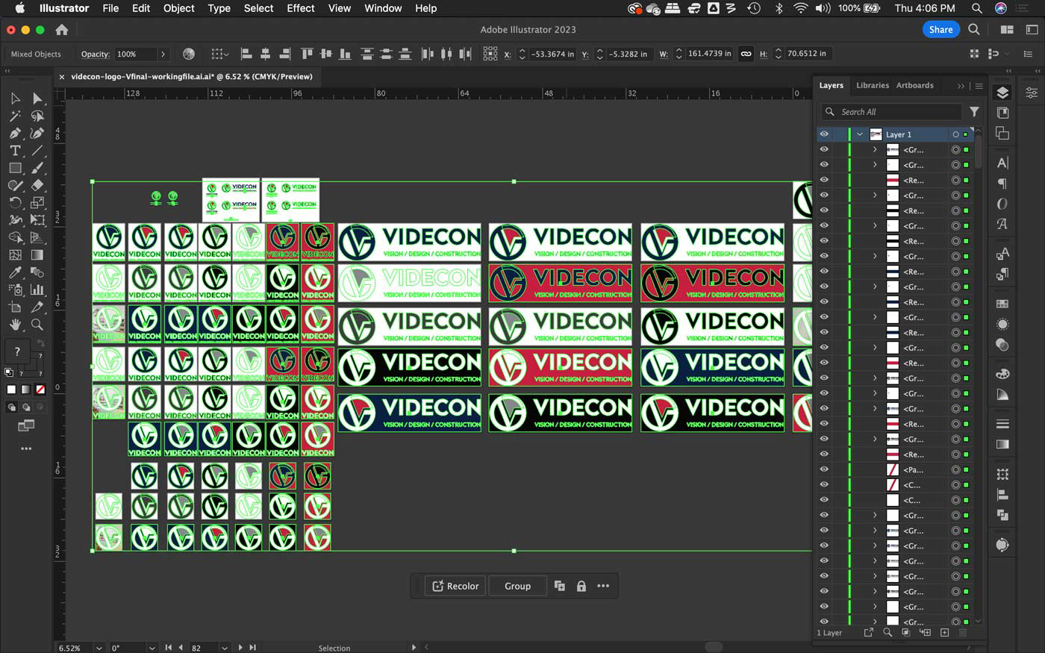
Task: Select the Artboard tool
Action: coord(15,307)
